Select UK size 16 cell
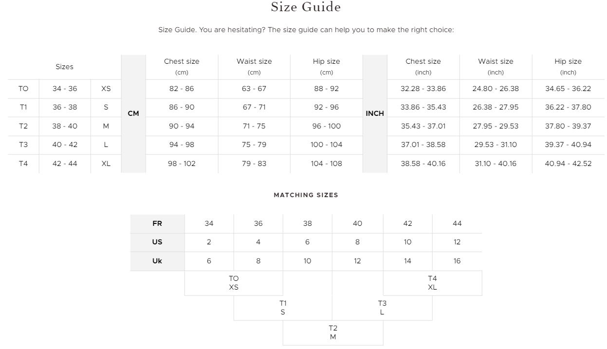The image size is (607, 349). click(x=457, y=261)
